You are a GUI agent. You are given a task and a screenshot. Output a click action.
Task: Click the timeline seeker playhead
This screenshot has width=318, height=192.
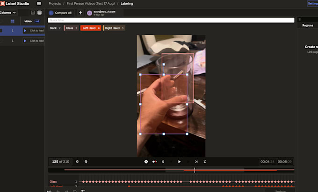pyautogui.click(x=195, y=170)
